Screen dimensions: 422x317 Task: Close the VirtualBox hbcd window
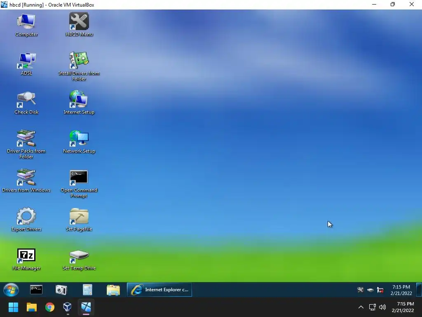tap(412, 4)
